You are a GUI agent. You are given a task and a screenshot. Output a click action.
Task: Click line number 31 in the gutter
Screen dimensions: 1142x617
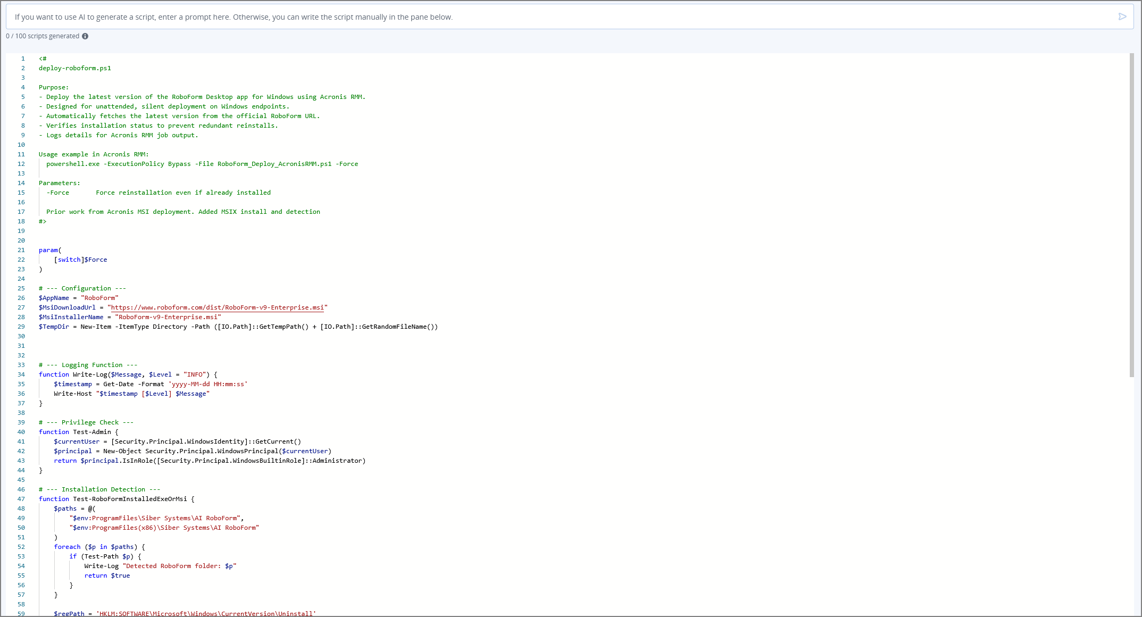pos(21,346)
